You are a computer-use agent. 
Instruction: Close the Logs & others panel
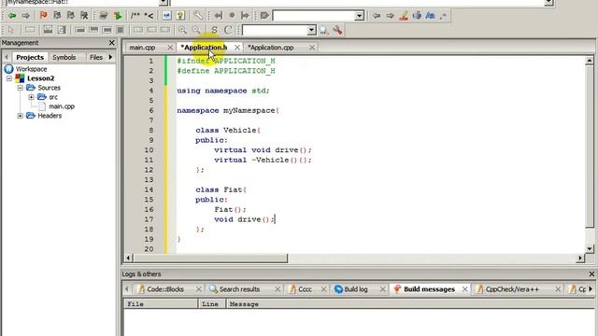coord(591,274)
